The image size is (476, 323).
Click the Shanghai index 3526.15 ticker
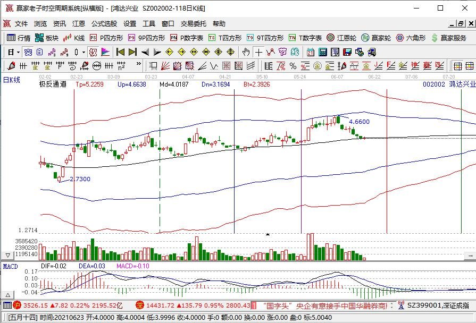pyautogui.click(x=68, y=305)
